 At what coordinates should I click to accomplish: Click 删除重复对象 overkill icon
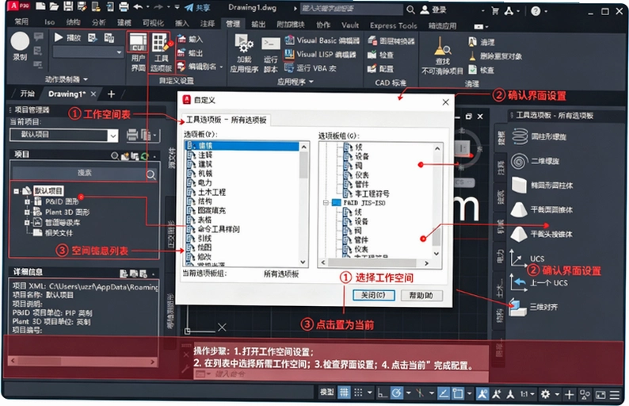[473, 56]
